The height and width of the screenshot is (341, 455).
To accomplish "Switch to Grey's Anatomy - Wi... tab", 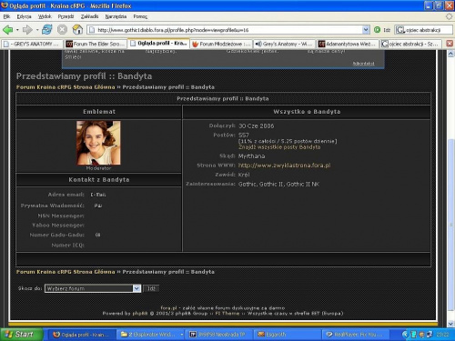I will pos(284,44).
